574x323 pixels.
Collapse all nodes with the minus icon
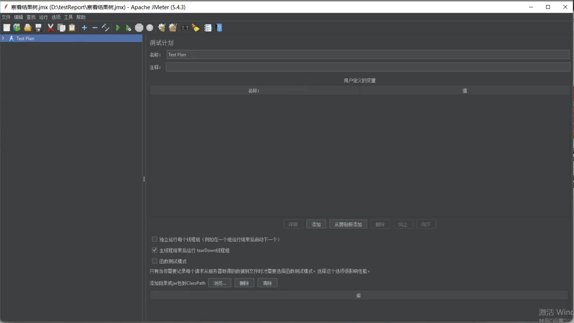(x=95, y=27)
